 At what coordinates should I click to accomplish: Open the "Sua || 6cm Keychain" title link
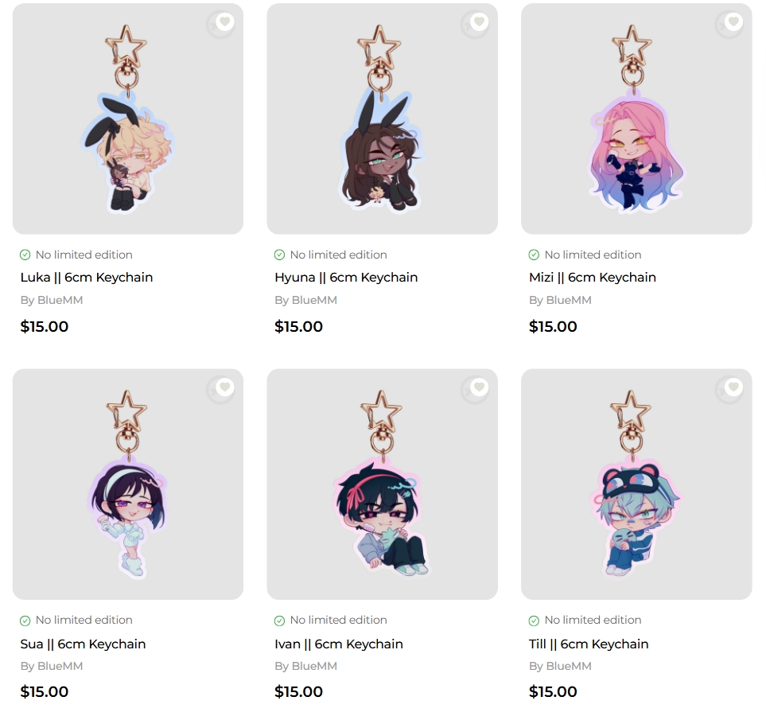pyautogui.click(x=83, y=644)
